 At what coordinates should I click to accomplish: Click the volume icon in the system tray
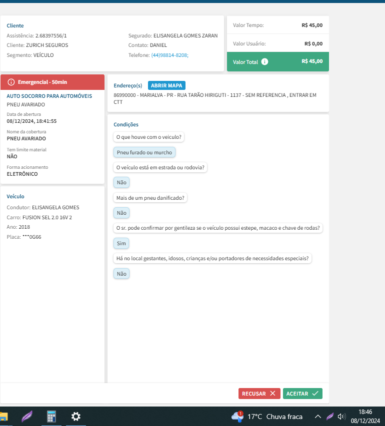[x=342, y=417]
